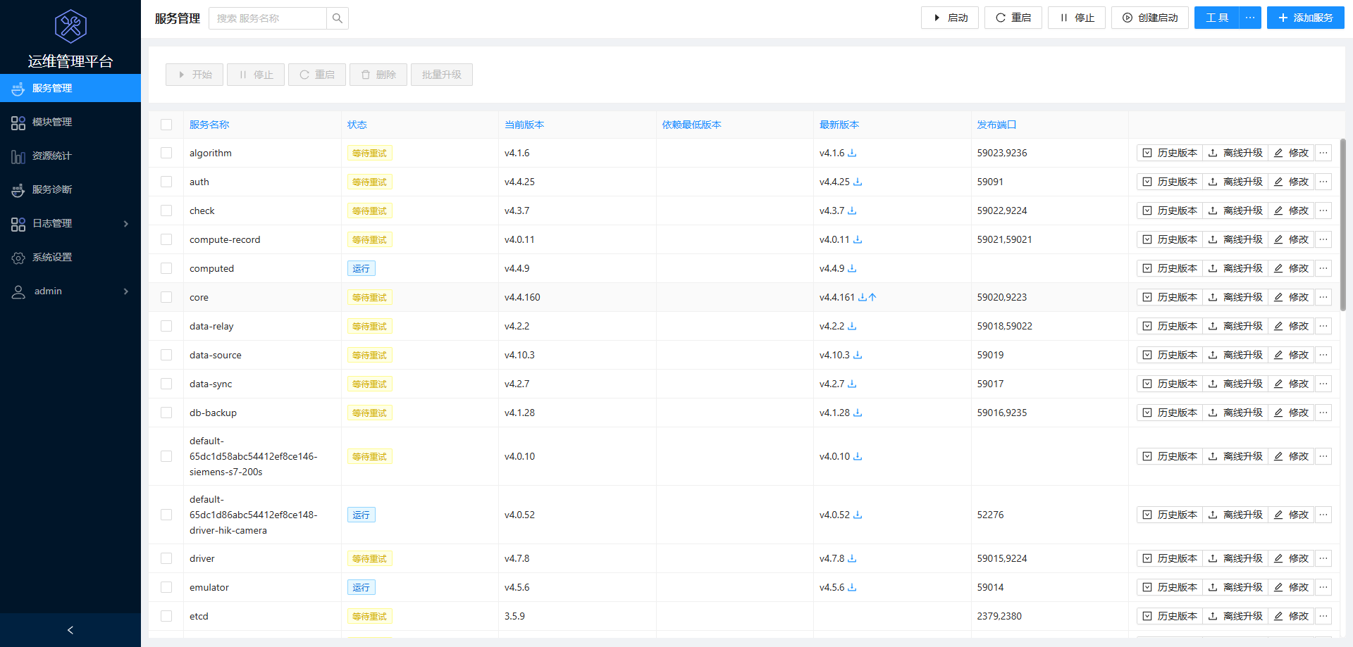Image resolution: width=1353 pixels, height=647 pixels.
Task: Click download icon next to driver v4.7.8
Action: click(x=852, y=558)
